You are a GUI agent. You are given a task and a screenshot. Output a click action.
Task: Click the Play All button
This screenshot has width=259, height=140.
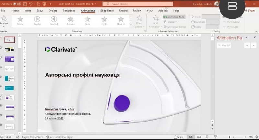224,46
